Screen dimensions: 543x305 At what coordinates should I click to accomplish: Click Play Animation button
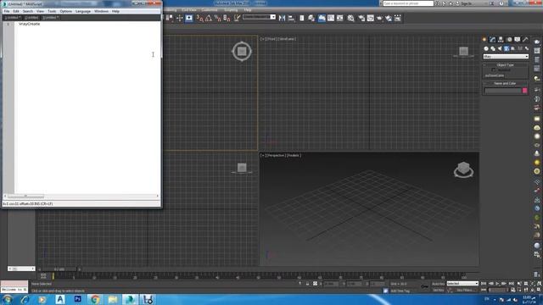coord(497,284)
